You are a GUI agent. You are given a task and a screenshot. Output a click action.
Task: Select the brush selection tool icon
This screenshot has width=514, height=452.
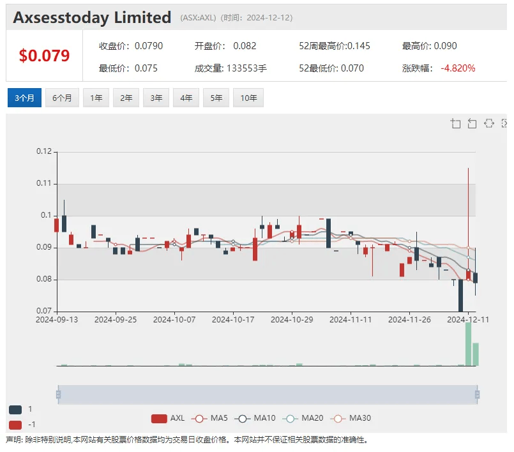[489, 124]
